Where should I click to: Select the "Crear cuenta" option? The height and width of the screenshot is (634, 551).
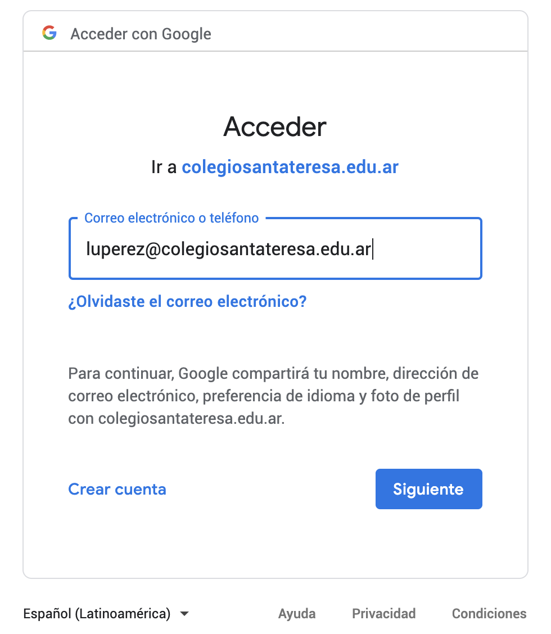(117, 489)
